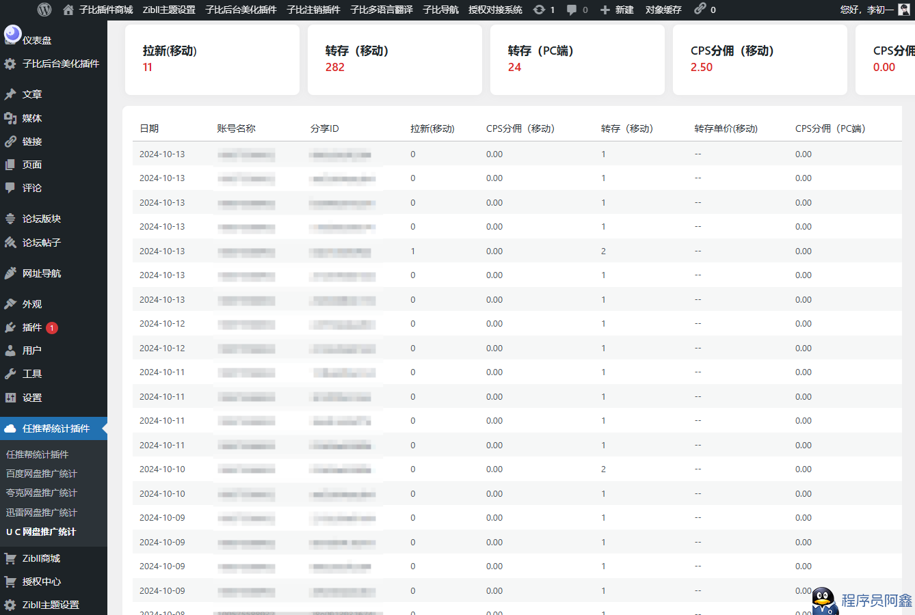
Task: Open 子比后台美化插件 in the admin bar
Action: (x=241, y=10)
